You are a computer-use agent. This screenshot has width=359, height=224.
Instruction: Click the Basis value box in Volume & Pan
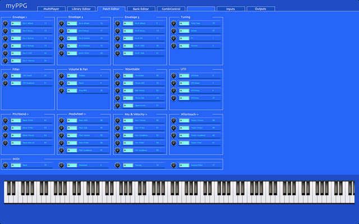pos(72,83)
